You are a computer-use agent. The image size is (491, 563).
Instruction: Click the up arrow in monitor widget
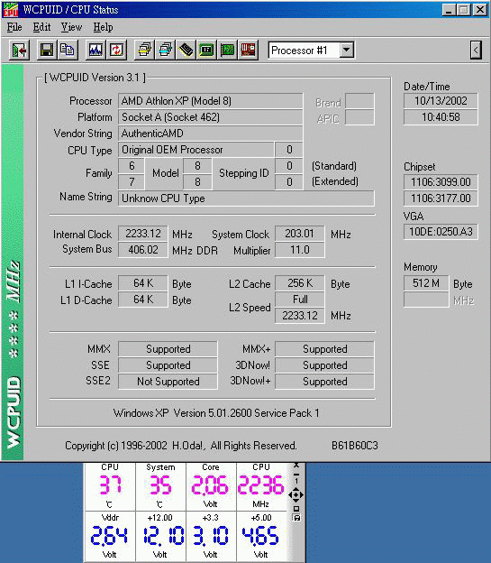click(x=296, y=489)
